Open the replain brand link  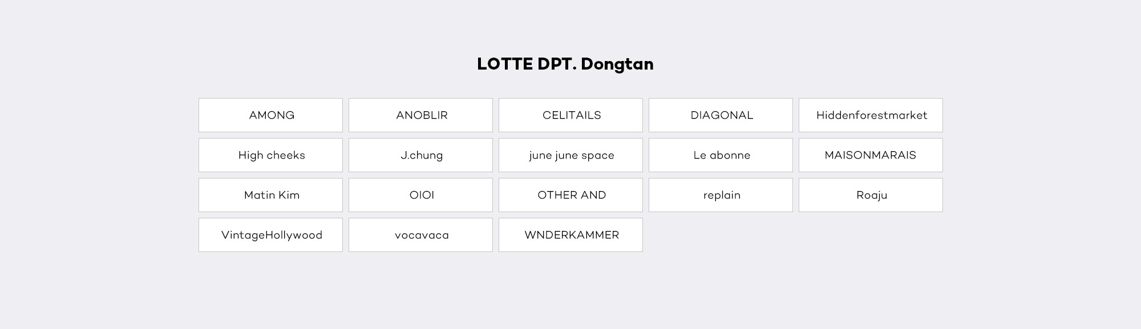pos(721,195)
